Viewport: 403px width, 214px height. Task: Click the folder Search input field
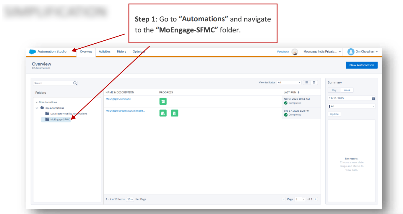point(53,83)
